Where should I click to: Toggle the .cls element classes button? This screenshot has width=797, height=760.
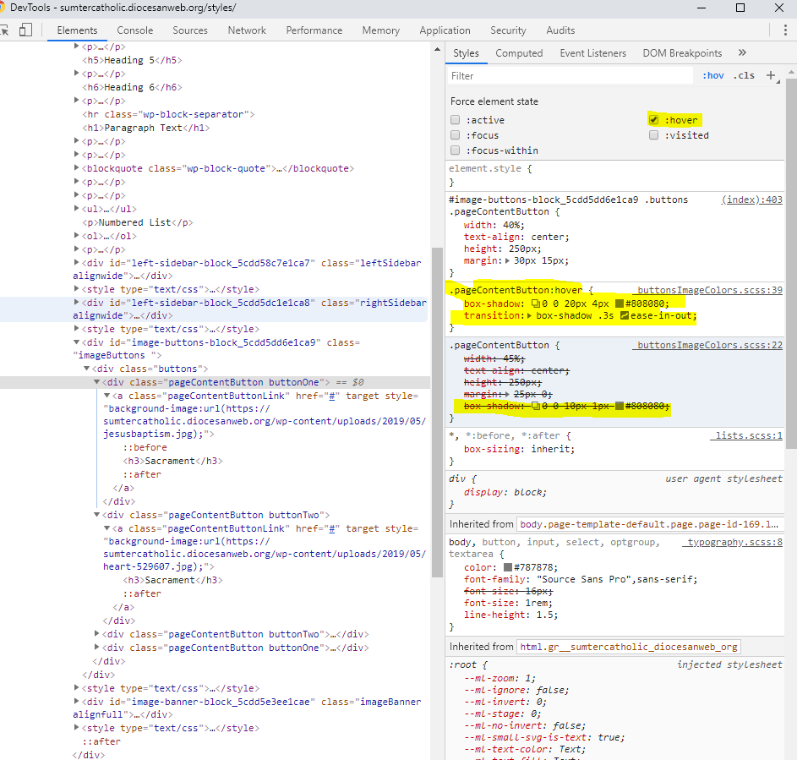pyautogui.click(x=744, y=75)
